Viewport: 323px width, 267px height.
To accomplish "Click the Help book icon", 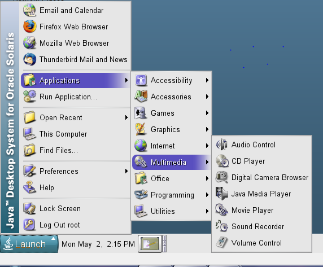I will tap(29, 187).
